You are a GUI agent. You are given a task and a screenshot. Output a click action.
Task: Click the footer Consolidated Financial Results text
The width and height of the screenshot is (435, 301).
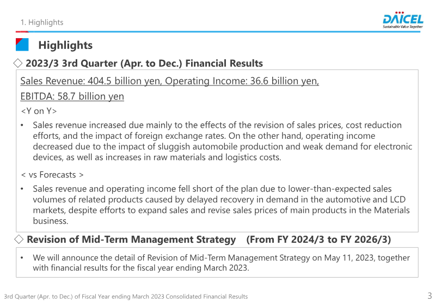(126, 297)
